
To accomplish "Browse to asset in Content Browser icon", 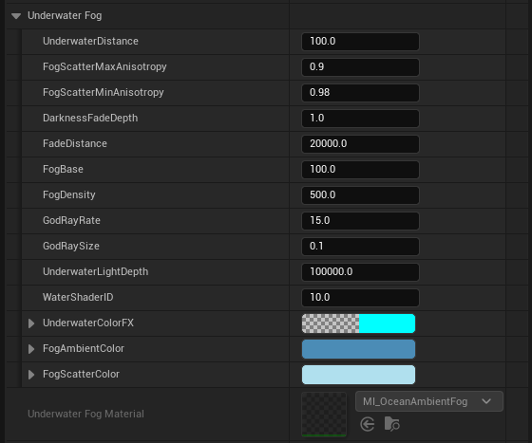I will tap(391, 424).
